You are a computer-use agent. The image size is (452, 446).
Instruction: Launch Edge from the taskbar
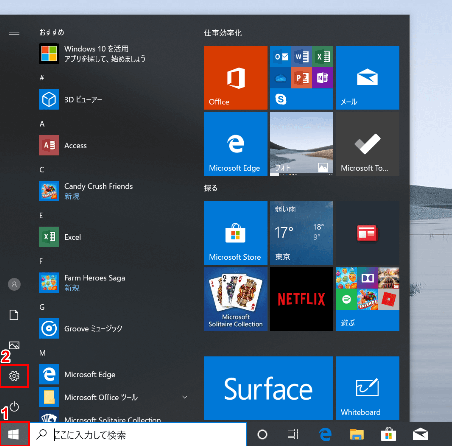click(325, 434)
